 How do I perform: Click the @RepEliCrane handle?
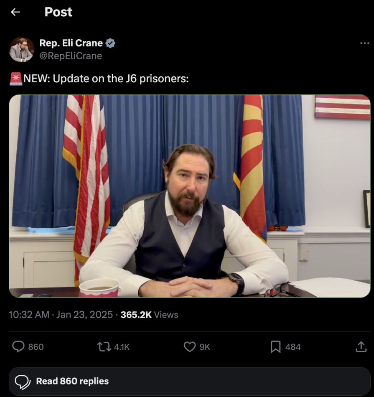click(x=71, y=56)
